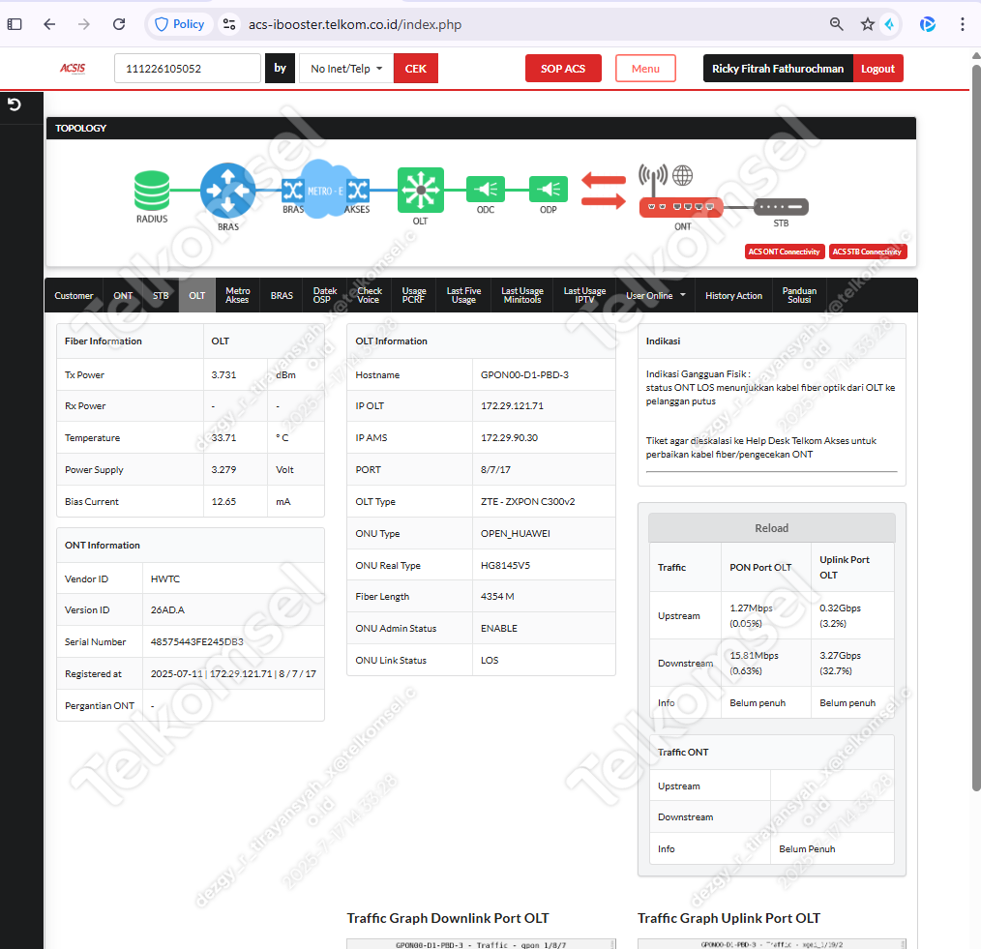Open Last Usage Minitools tab
Image resolution: width=981 pixels, height=949 pixels.
coord(522,295)
